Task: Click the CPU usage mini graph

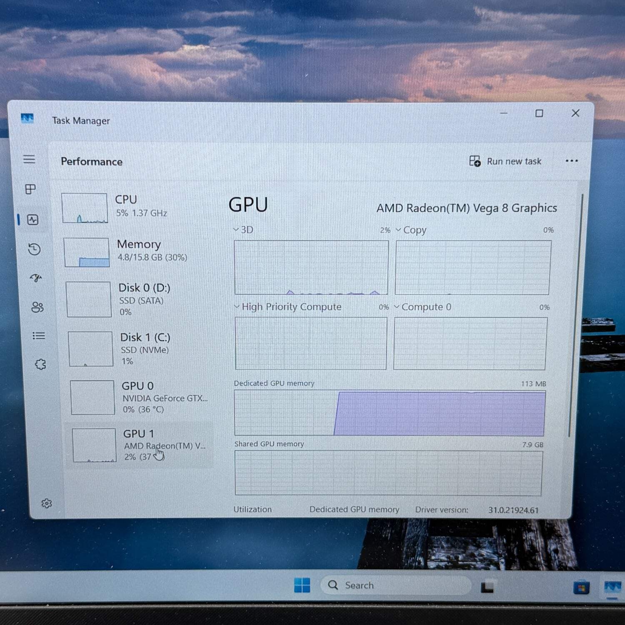Action: (85, 208)
